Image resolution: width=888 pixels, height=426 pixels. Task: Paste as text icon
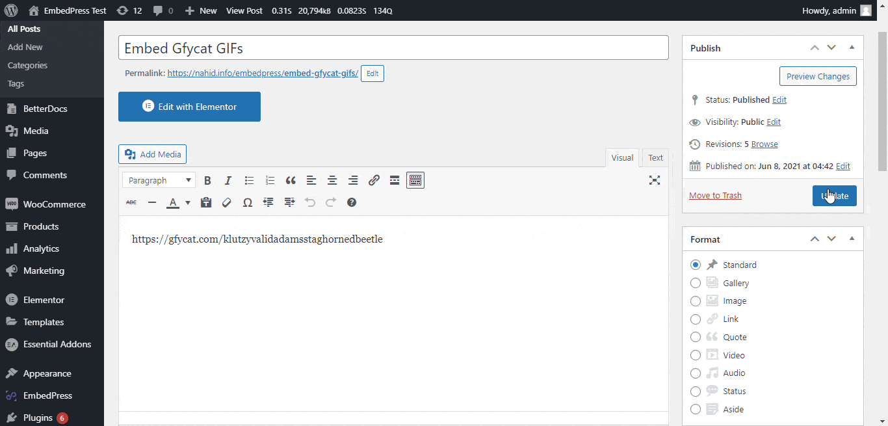pos(206,202)
